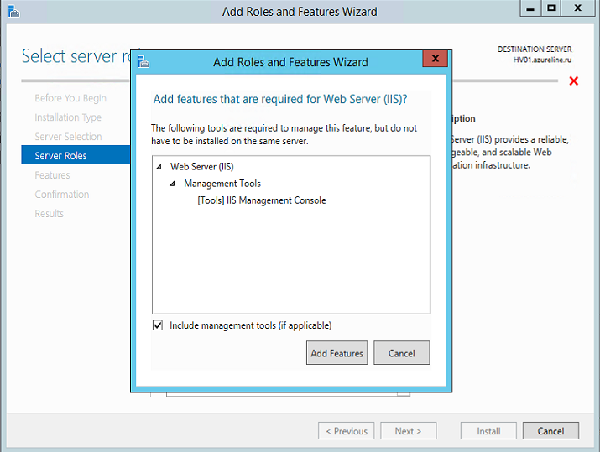Minimize the main wizard window
The width and height of the screenshot is (600, 452).
[x=530, y=8]
